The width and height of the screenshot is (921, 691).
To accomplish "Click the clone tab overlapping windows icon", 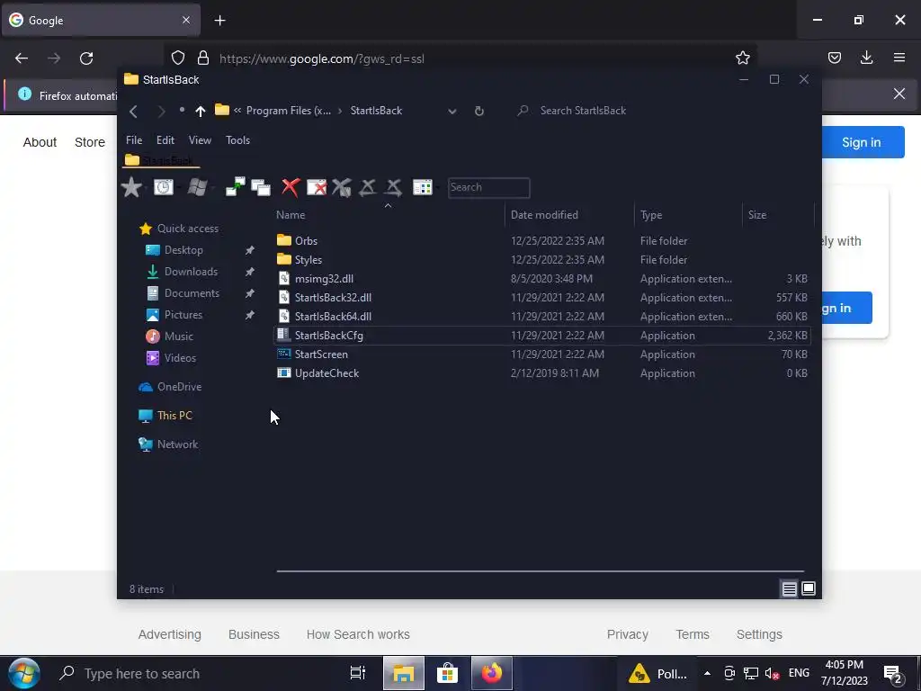I will 261,187.
